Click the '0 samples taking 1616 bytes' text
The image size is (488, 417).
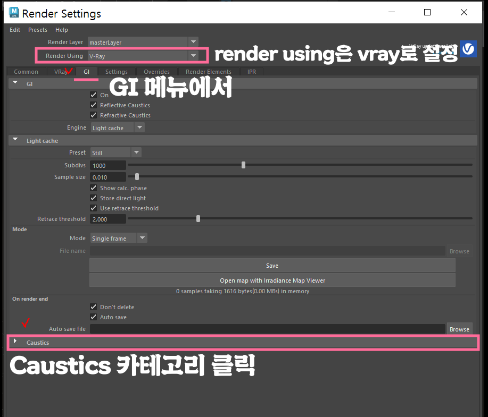[x=243, y=291]
